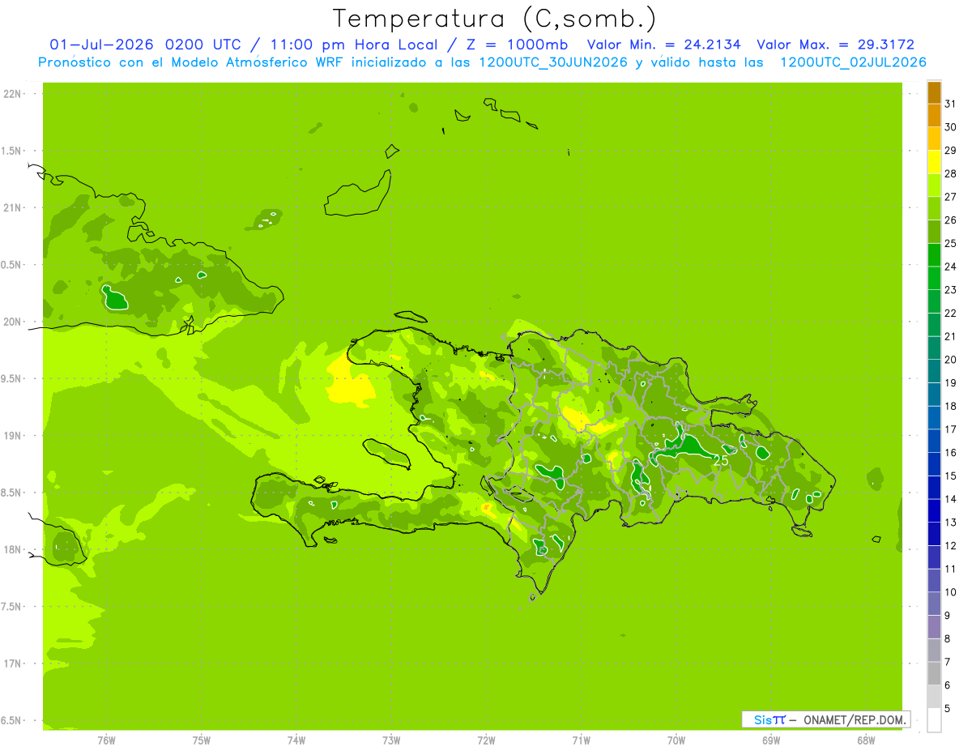Screen dimensions: 972x751
Task: Click the '74W' longitude label
Action: pos(296,740)
